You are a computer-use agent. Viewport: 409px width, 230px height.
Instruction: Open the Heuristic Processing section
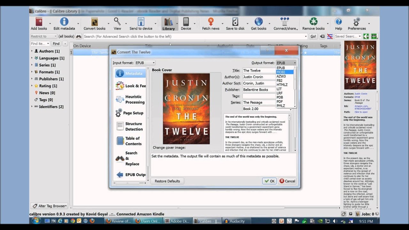[x=130, y=99]
